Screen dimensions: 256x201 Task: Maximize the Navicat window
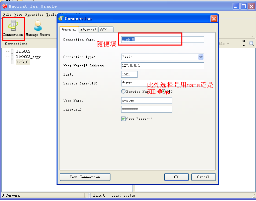click(x=244, y=6)
